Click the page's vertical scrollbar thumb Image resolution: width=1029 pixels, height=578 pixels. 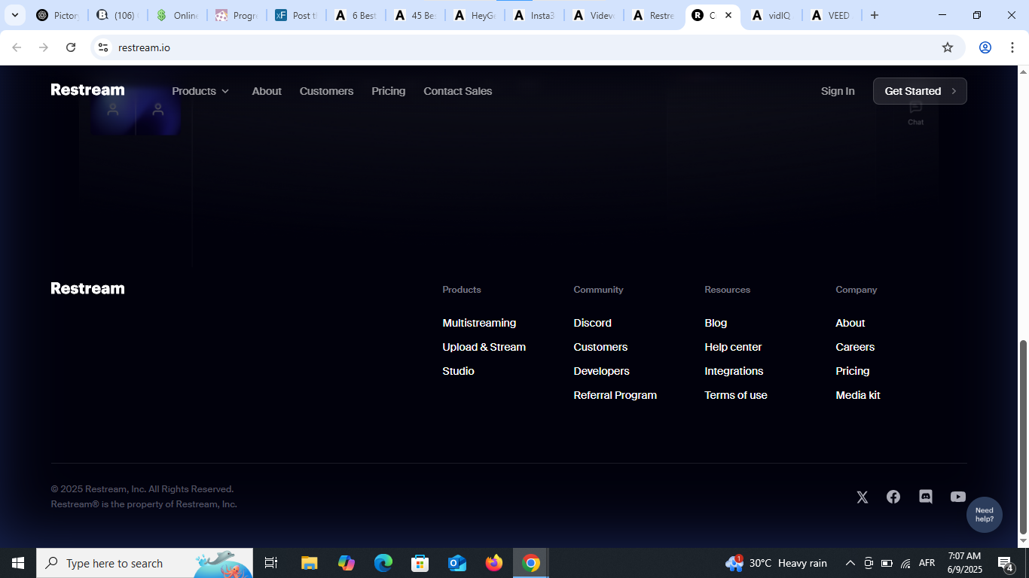pyautogui.click(x=1023, y=437)
